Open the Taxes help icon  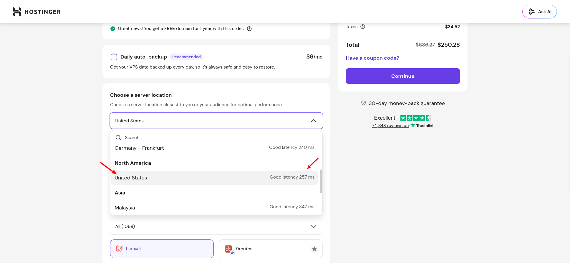point(363,27)
